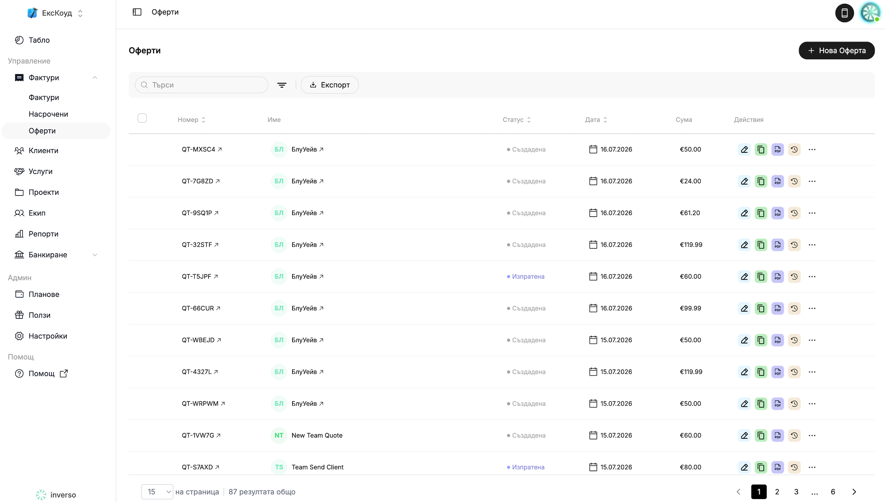
Task: Download PDF for quote QT-MXSC4
Action: point(777,150)
